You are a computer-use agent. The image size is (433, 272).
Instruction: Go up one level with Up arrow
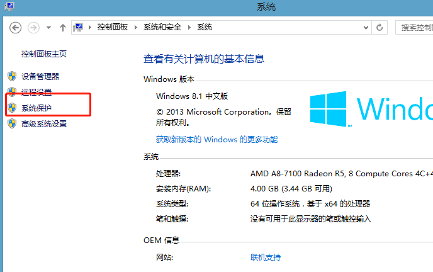(63, 28)
